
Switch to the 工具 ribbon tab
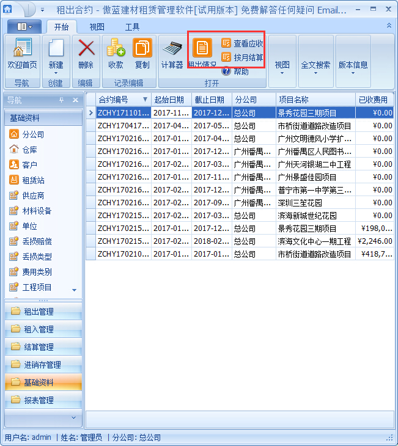[132, 27]
